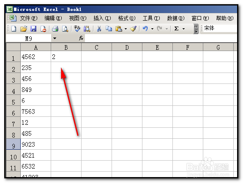Viewport: 243px width, 183px height.
Task: Click the Permission icon with red sign
Action: 43,29
